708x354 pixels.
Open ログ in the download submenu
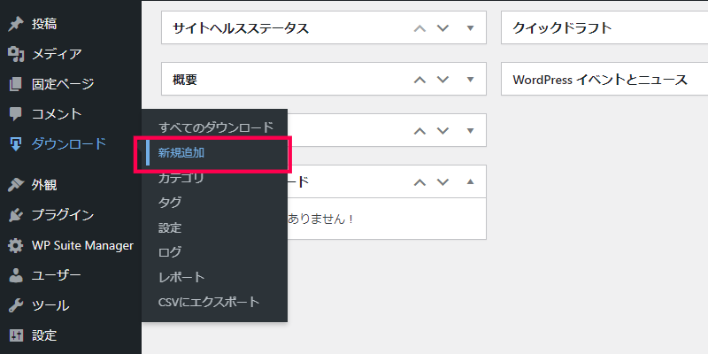(170, 252)
